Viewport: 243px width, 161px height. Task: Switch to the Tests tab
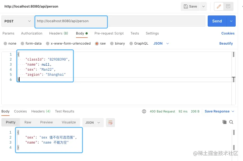135,33
